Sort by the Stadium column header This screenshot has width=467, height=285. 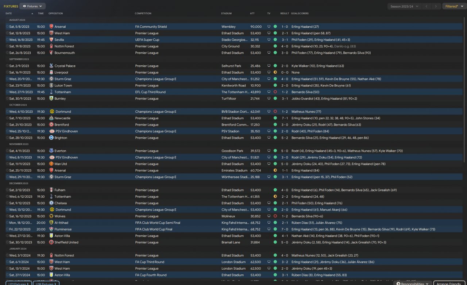(226, 14)
